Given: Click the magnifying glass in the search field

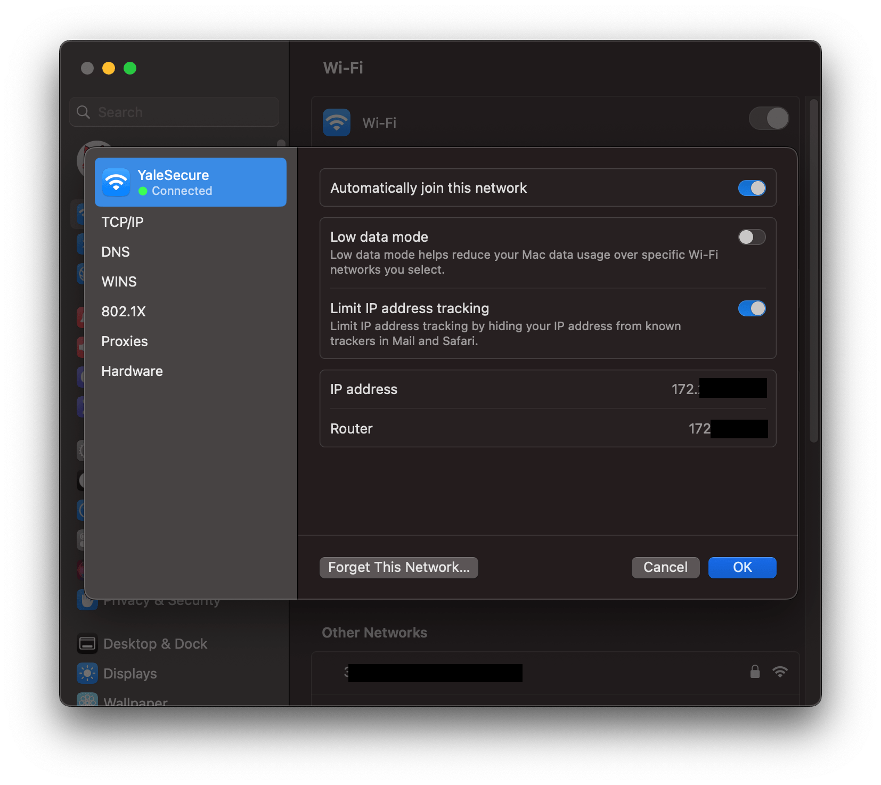Looking at the screenshot, I should coord(84,112).
